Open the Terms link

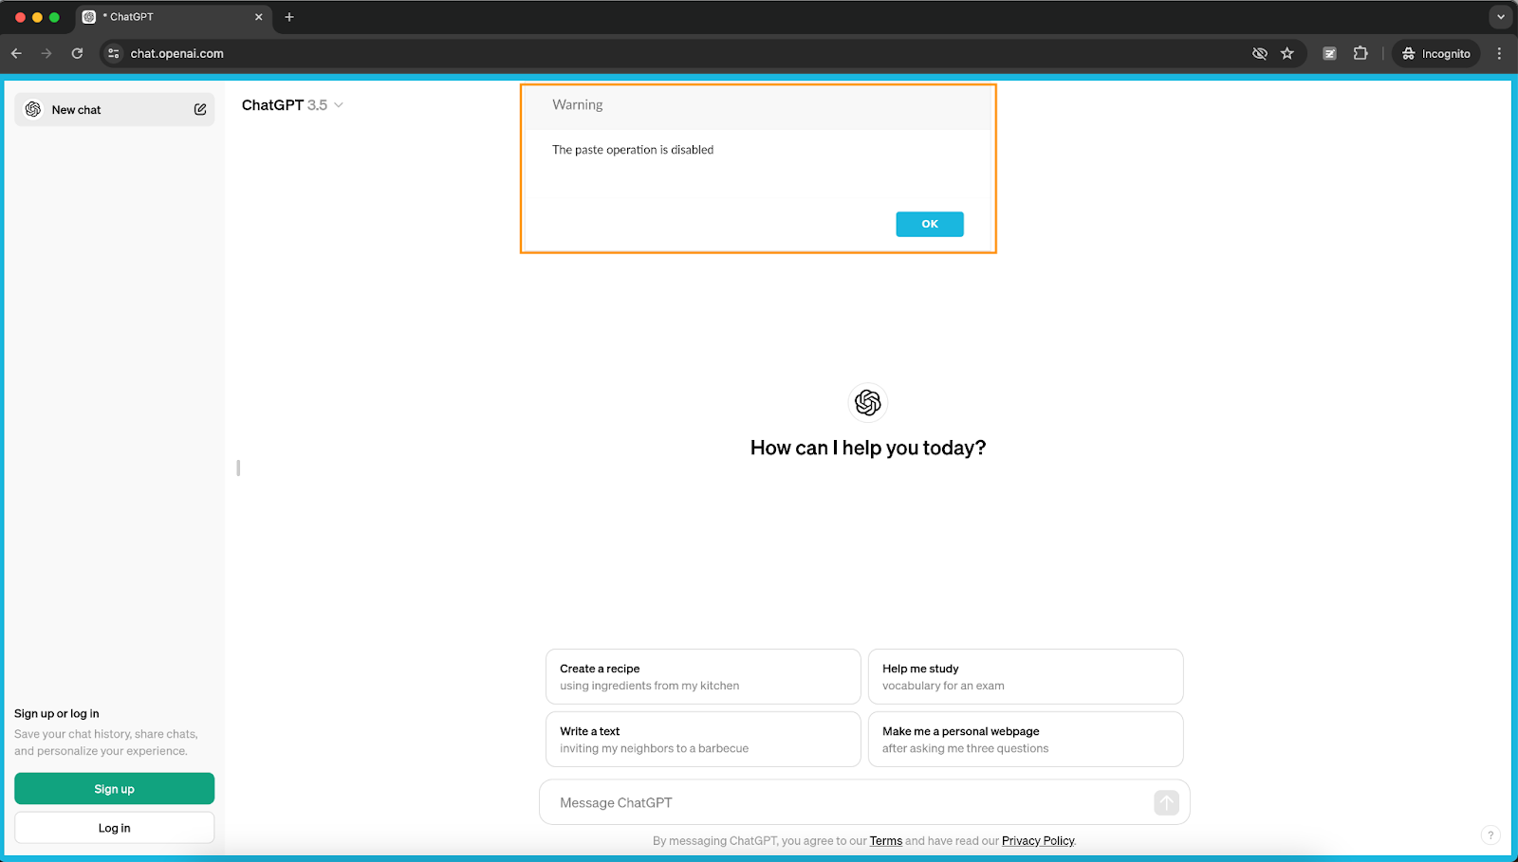(885, 841)
